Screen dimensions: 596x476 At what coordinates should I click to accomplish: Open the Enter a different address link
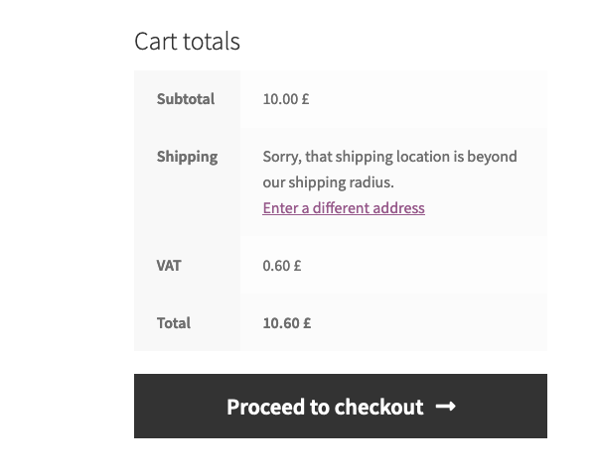click(344, 208)
